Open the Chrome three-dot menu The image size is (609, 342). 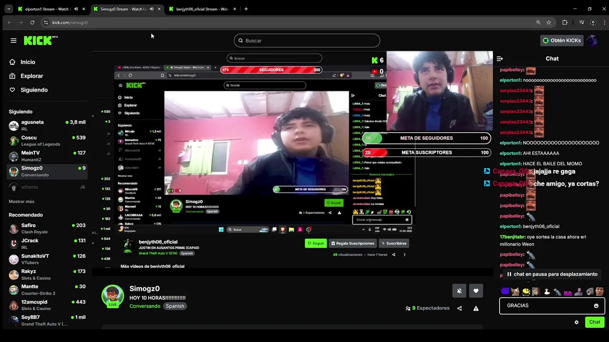pyautogui.click(x=603, y=22)
